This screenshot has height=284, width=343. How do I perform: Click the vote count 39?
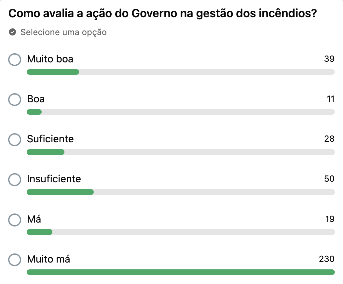coord(329,59)
